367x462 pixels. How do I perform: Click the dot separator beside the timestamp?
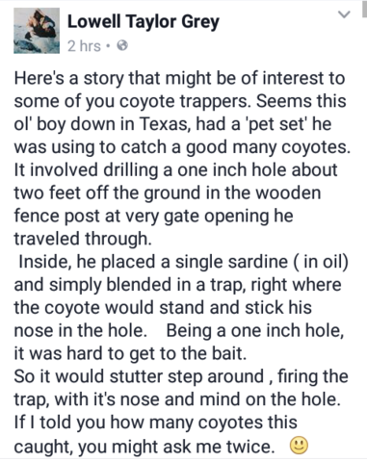point(109,46)
